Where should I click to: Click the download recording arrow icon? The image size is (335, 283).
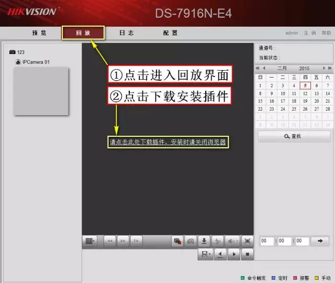coord(205,241)
